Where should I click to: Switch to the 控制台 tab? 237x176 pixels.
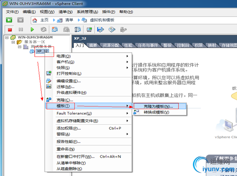(183, 45)
